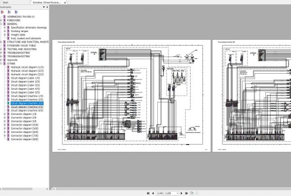Expand the Working ranges node
The height and width of the screenshot is (196, 291).
click(5, 31)
